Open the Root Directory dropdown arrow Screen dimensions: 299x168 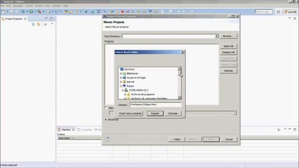tap(216, 36)
